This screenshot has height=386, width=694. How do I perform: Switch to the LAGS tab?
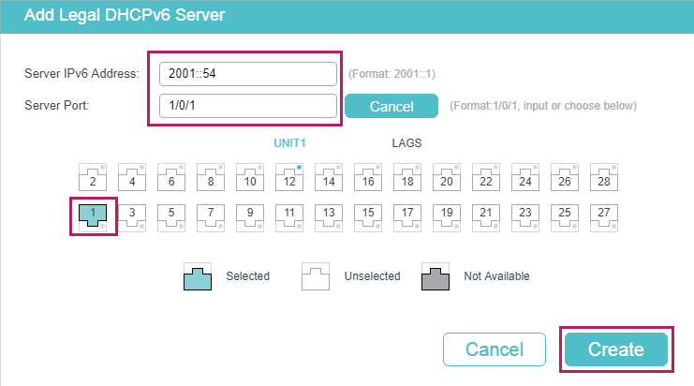pyautogui.click(x=406, y=143)
